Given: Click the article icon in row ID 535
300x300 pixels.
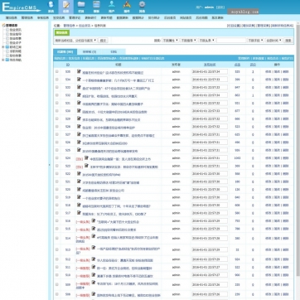Looking at the screenshot, I should click(x=79, y=71).
